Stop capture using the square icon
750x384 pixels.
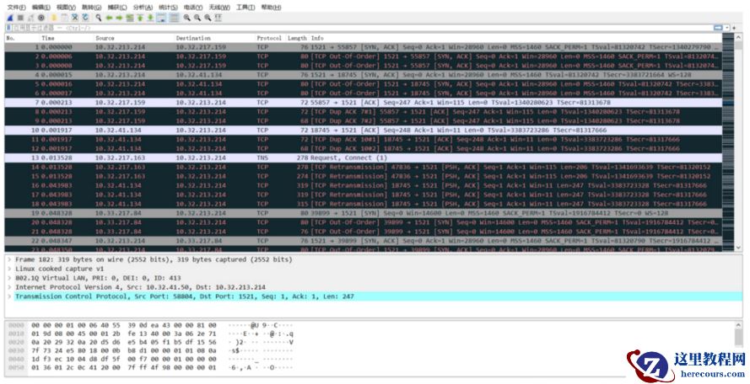click(19, 17)
